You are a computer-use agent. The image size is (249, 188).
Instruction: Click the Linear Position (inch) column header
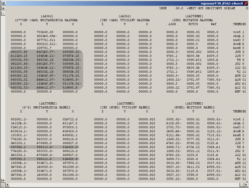pyautogui.click(x=194, y=108)
